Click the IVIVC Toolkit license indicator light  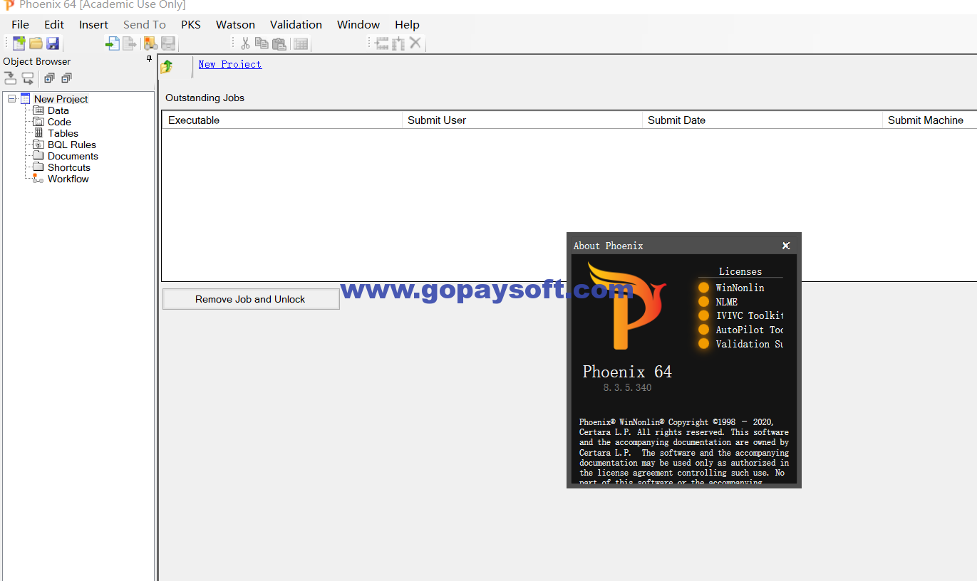704,315
